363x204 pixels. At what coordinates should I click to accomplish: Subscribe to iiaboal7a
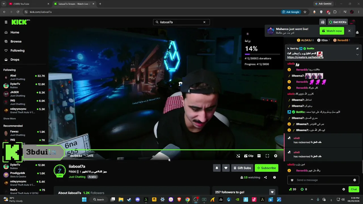[267, 168]
